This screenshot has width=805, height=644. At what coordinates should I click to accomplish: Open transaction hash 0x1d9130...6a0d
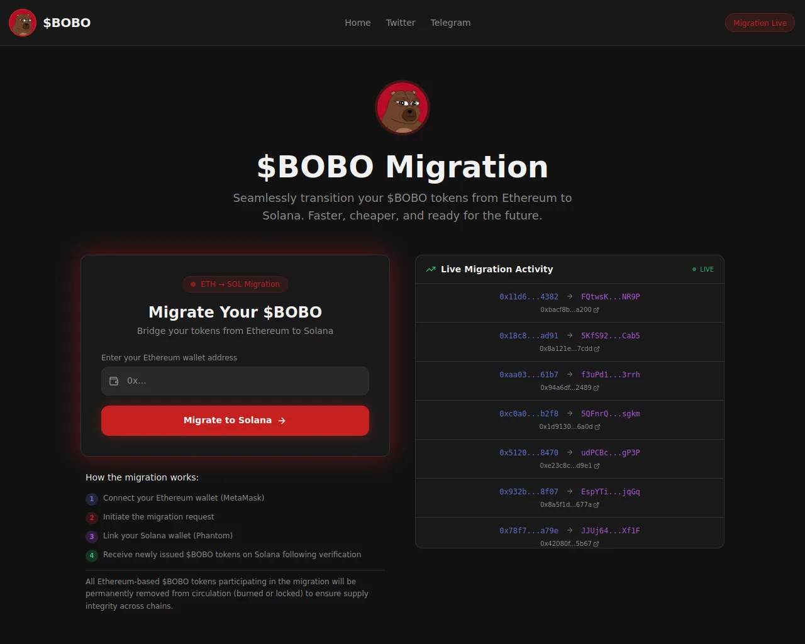pos(566,427)
